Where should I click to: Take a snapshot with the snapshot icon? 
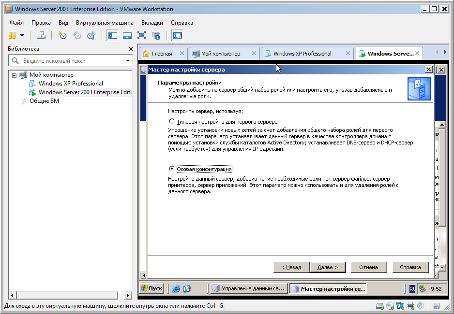tap(62, 36)
